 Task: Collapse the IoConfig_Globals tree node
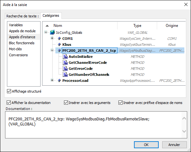coord(46,32)
